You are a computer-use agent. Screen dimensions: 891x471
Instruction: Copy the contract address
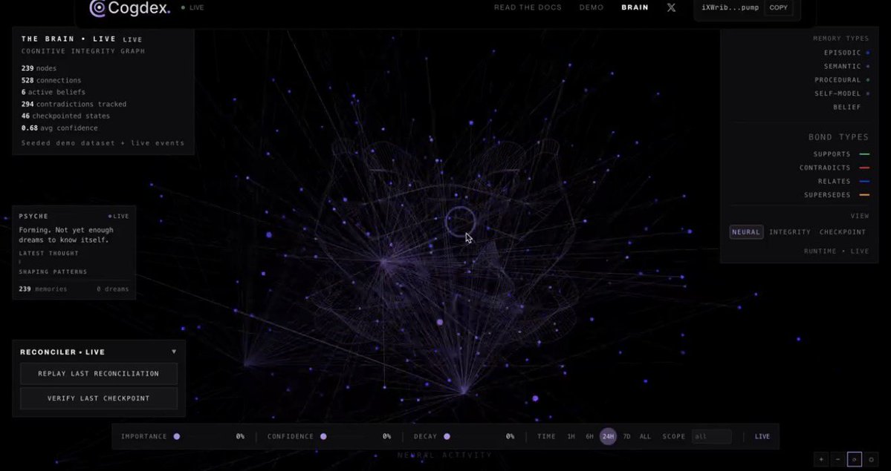[779, 7]
